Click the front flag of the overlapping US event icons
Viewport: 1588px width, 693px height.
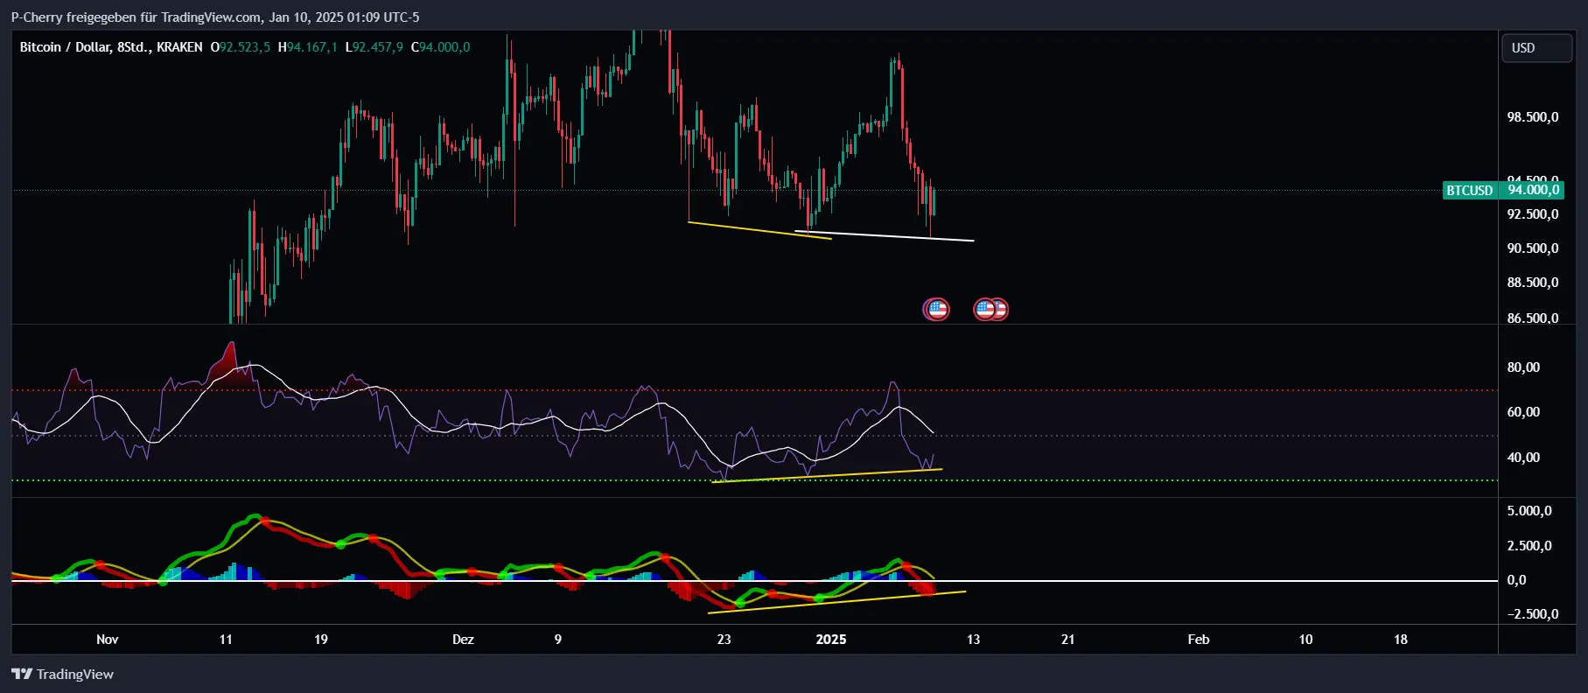985,309
